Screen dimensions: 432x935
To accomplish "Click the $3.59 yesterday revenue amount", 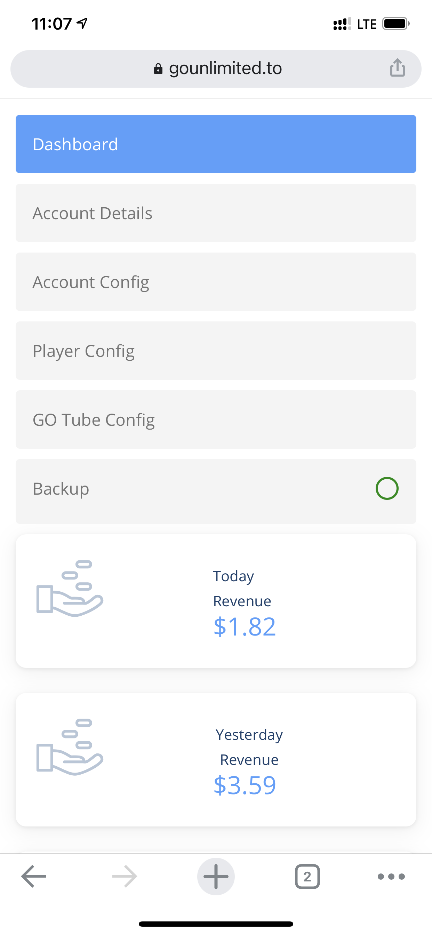I will (x=245, y=785).
